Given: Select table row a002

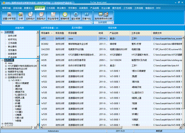Looking at the screenshot, I should pyautogui.click(x=111, y=38).
